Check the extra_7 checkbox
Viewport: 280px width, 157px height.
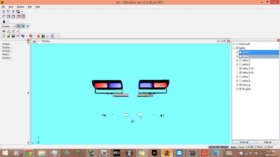pyautogui.click(x=240, y=77)
